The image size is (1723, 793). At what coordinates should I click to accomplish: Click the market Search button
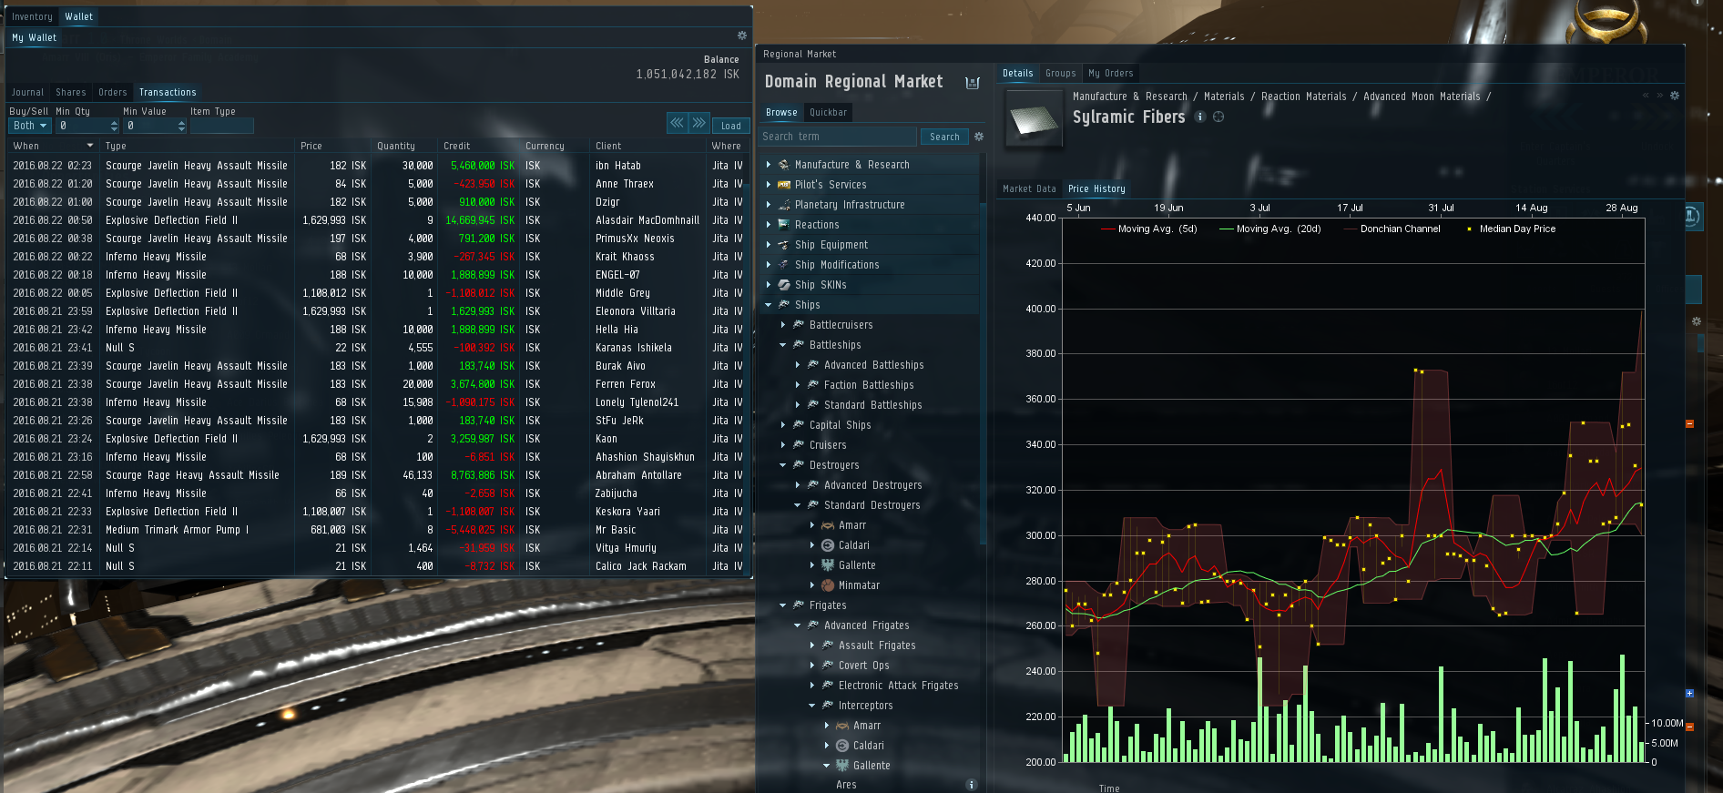pyautogui.click(x=944, y=137)
